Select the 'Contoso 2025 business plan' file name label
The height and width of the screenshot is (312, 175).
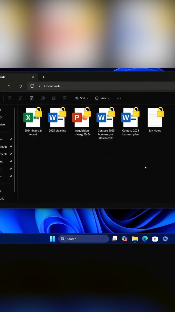(x=130, y=133)
